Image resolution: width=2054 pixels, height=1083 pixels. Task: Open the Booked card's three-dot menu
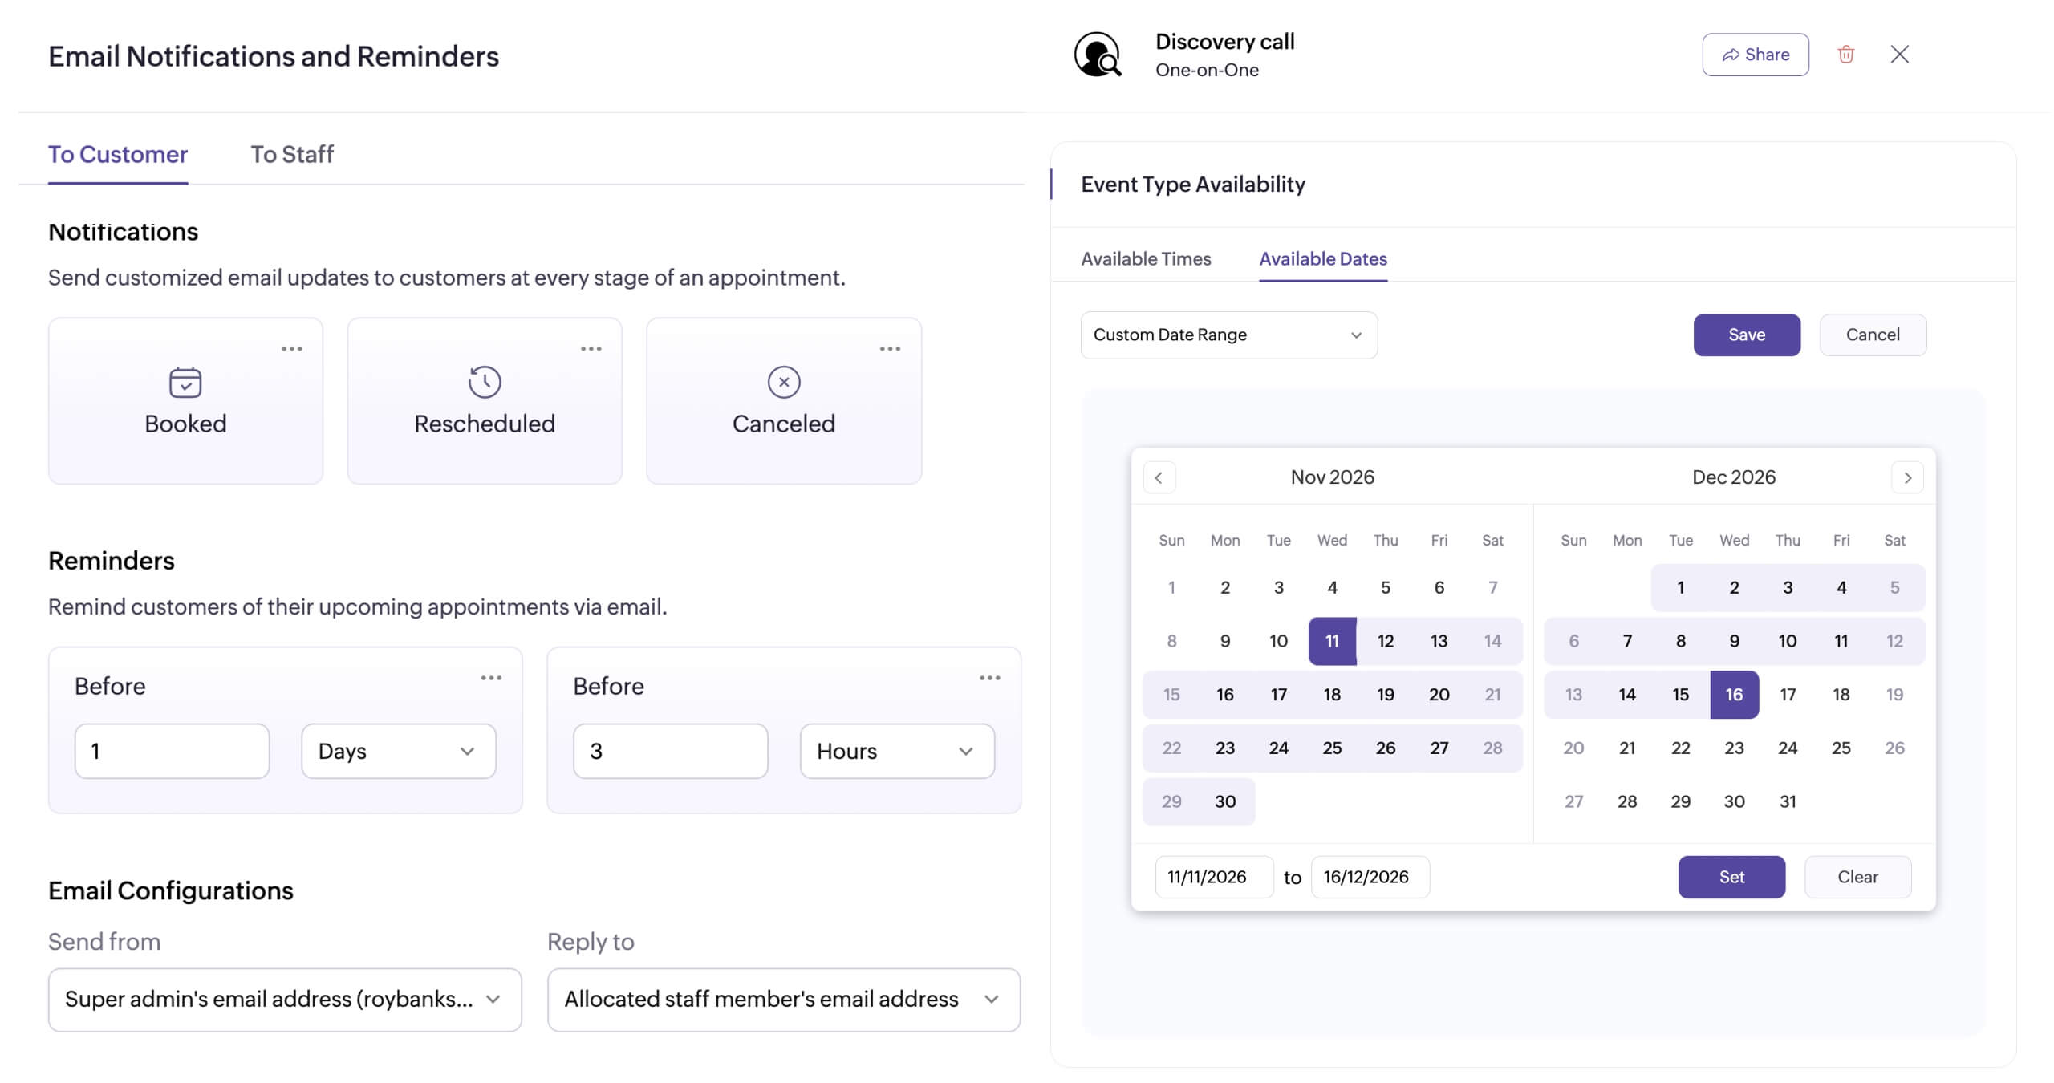292,349
